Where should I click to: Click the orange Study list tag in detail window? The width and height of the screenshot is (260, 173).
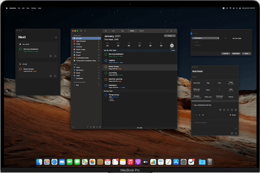click(x=233, y=115)
